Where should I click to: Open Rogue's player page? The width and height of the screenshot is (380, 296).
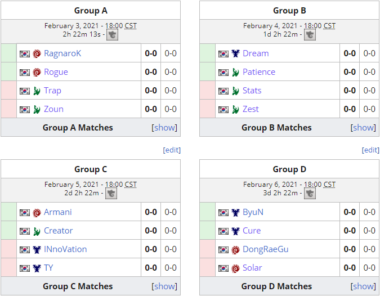coord(56,72)
